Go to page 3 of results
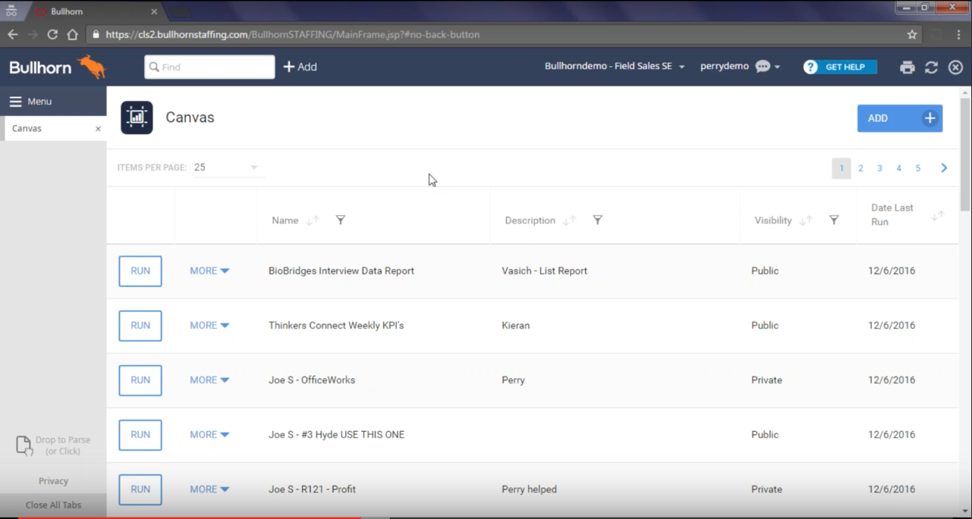 (x=879, y=168)
